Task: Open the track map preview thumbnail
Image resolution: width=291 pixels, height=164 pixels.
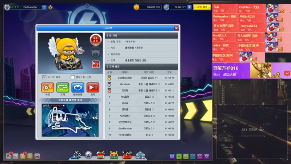Action: [70, 120]
